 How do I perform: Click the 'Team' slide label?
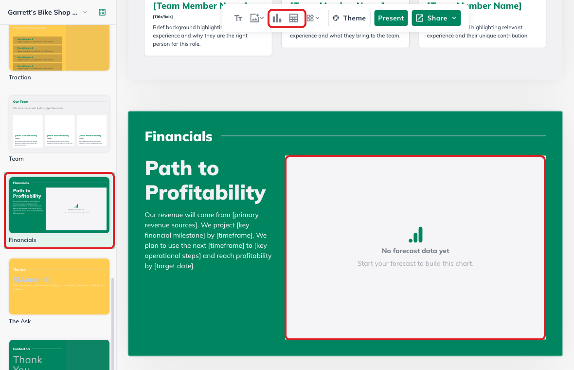coord(16,159)
